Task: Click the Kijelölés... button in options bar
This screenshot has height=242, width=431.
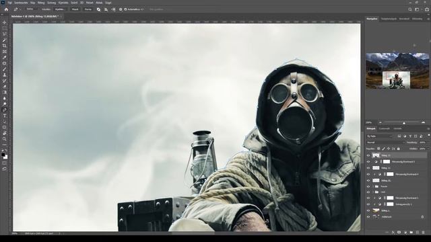Action: click(x=60, y=9)
